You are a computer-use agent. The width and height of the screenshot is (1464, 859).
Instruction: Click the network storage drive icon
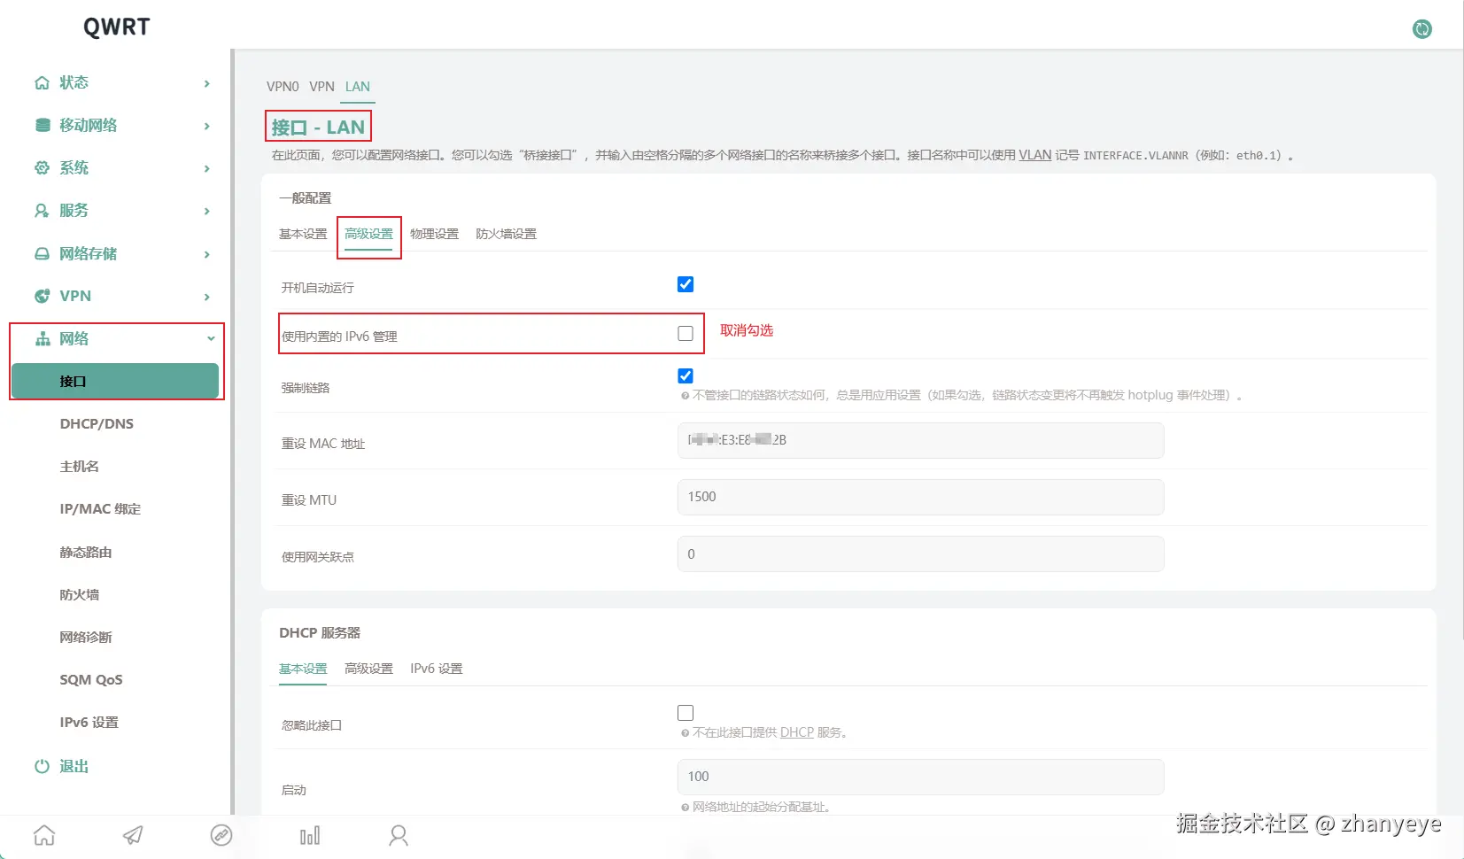pyautogui.click(x=42, y=253)
